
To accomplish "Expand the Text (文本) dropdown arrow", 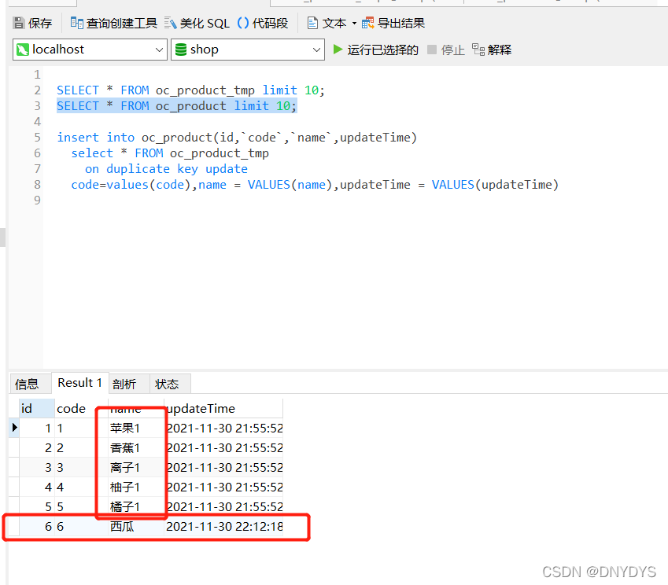I will (x=354, y=23).
